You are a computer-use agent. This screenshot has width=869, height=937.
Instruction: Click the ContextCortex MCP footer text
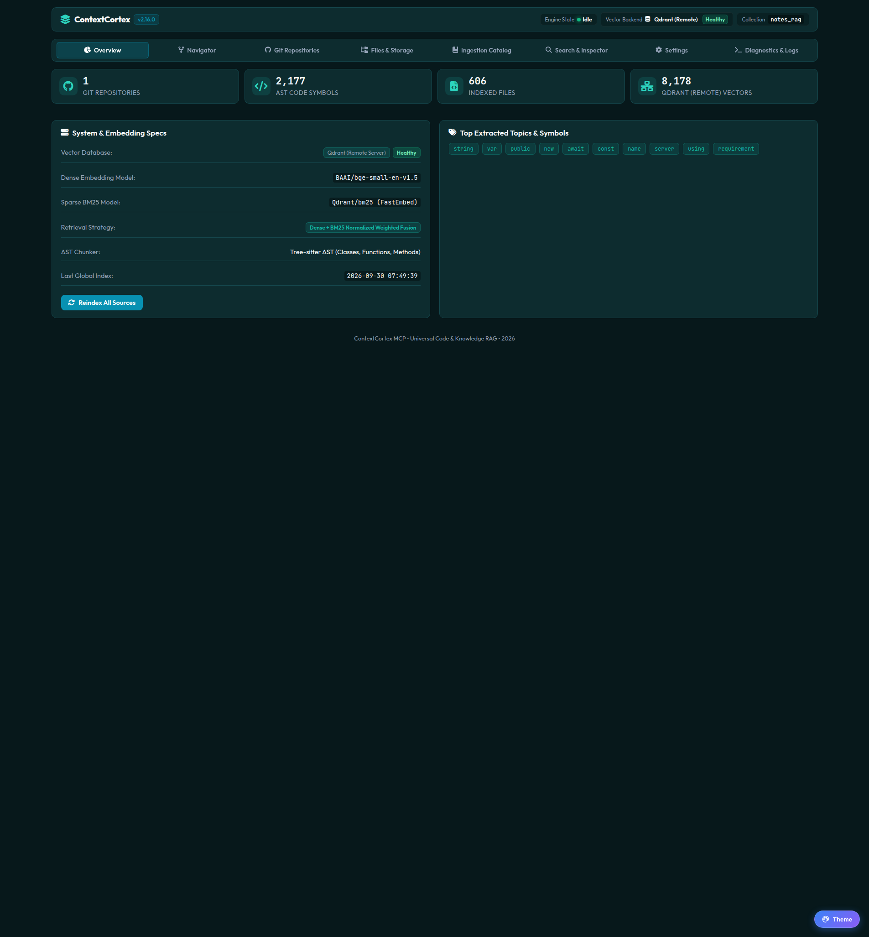click(434, 339)
